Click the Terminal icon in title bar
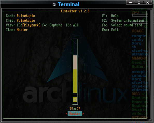The image size is (154, 123). 54,4
